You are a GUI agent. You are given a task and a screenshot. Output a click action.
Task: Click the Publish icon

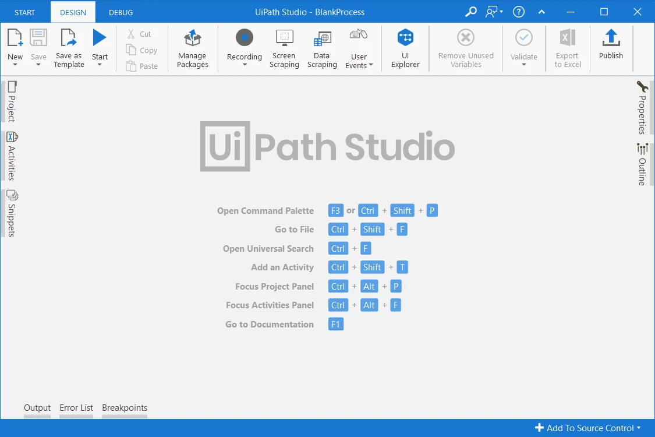[x=611, y=38]
